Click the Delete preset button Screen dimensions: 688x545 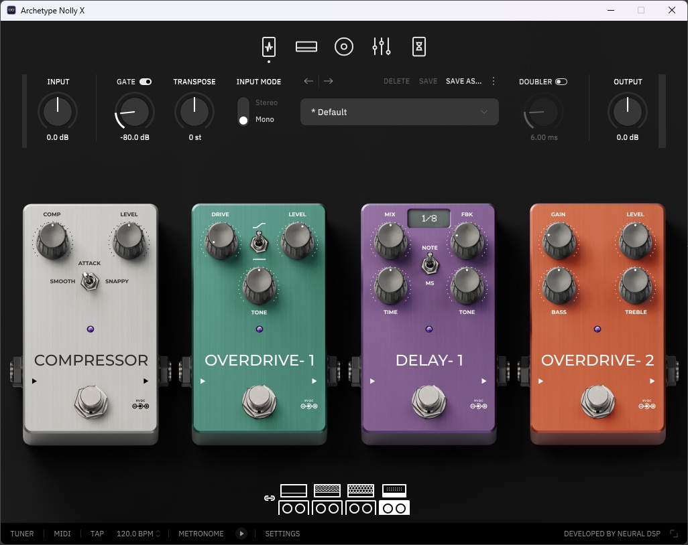pos(397,81)
